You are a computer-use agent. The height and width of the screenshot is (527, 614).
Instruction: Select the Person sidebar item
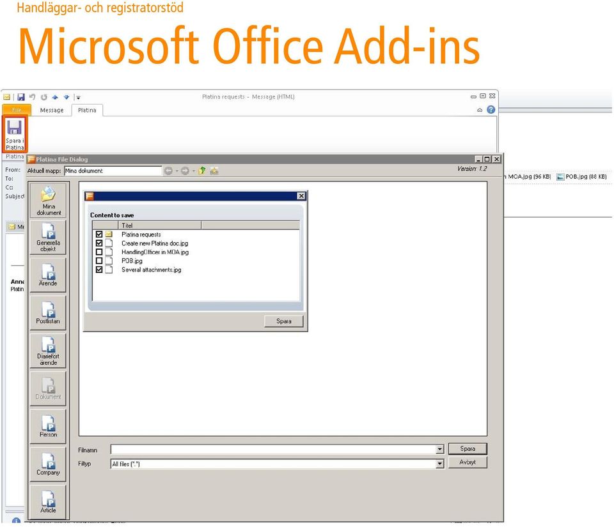click(48, 427)
